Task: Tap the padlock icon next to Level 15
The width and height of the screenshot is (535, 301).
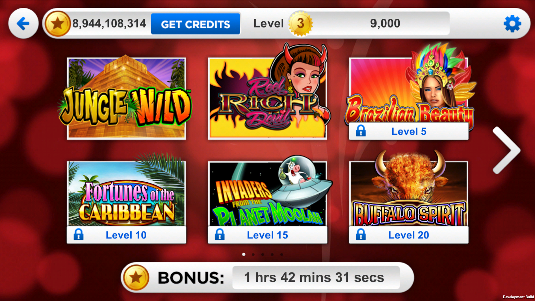Action: click(x=220, y=235)
